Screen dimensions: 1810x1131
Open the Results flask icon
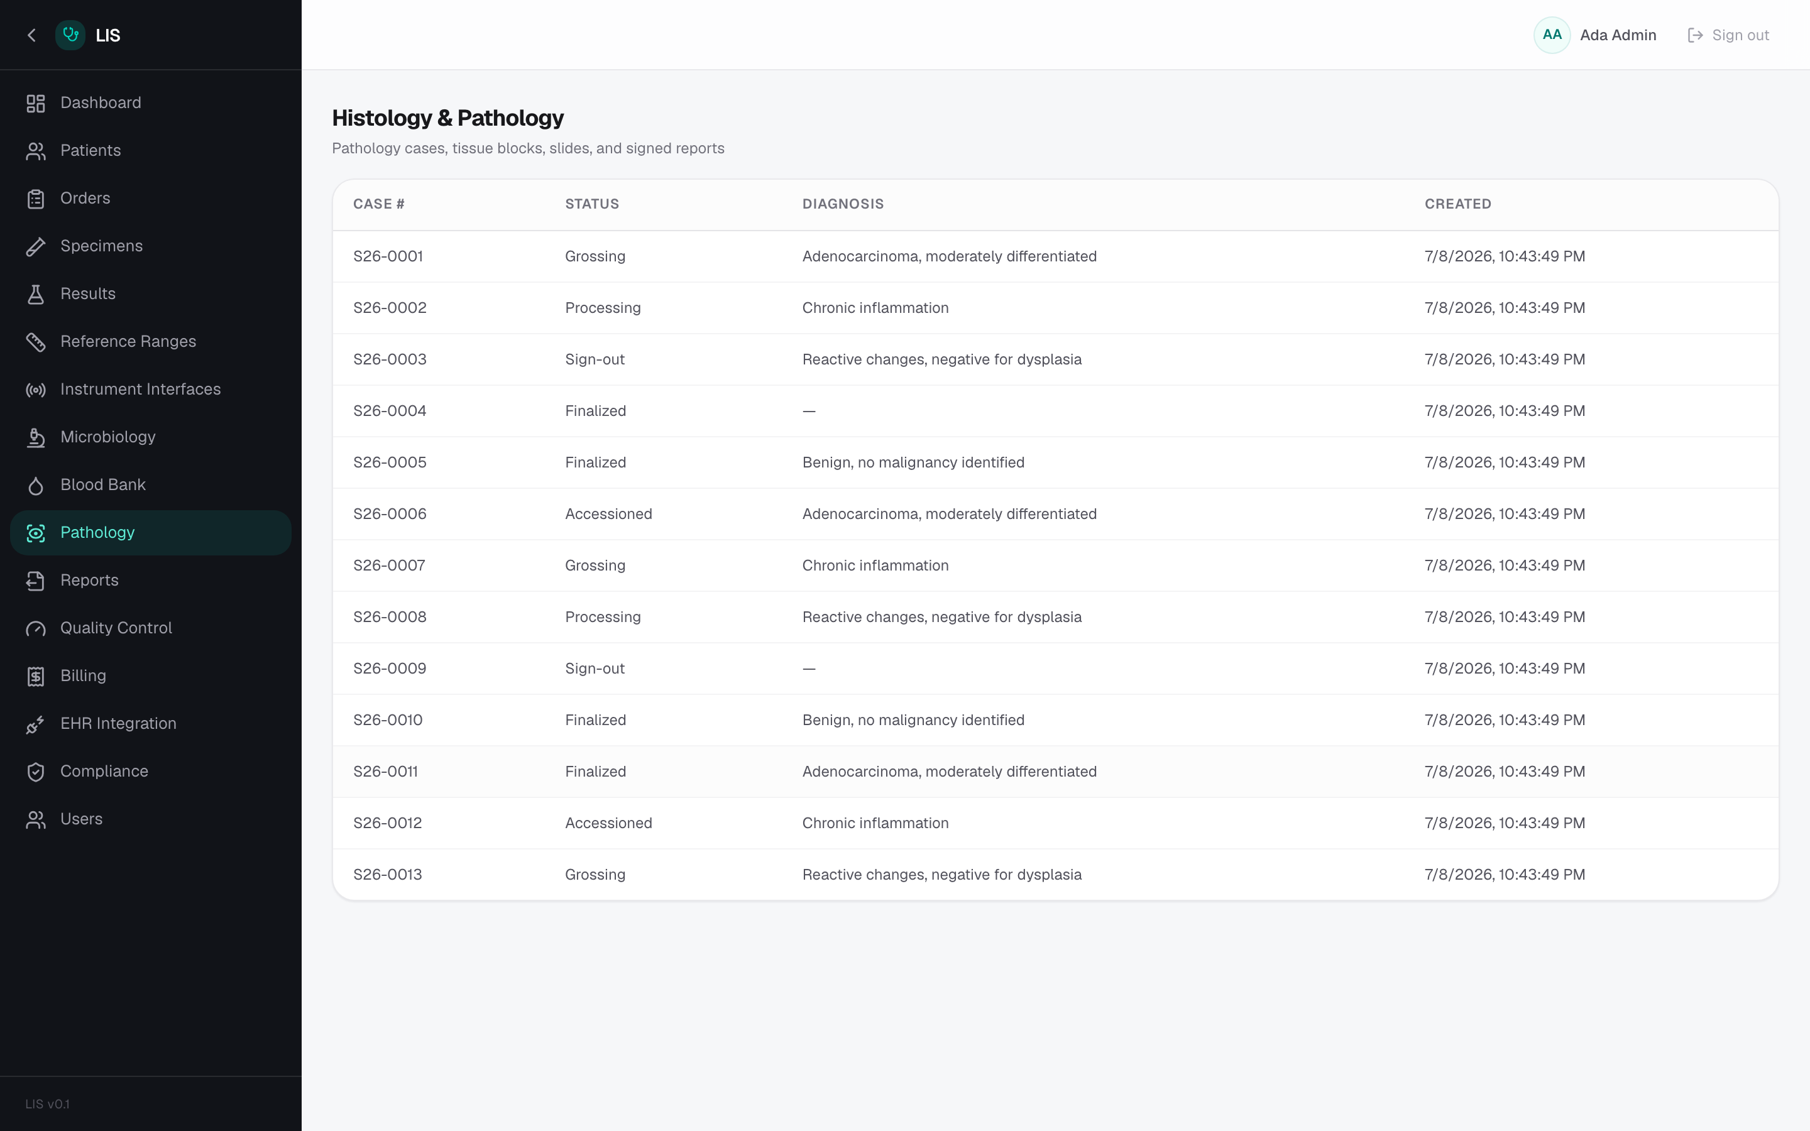[36, 294]
